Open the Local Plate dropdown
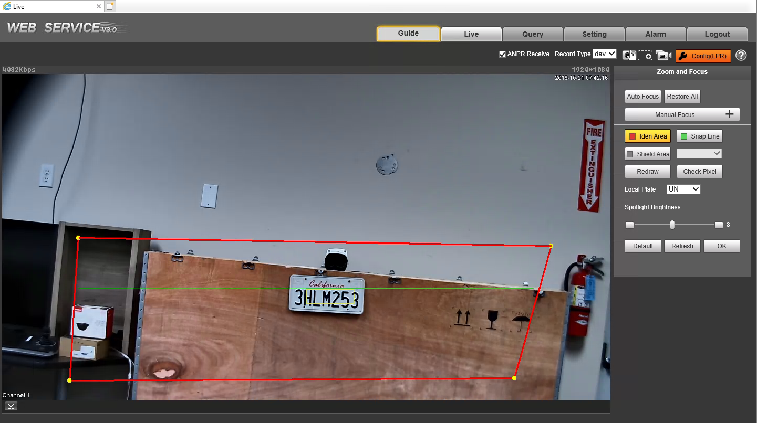The height and width of the screenshot is (423, 757). coord(684,189)
